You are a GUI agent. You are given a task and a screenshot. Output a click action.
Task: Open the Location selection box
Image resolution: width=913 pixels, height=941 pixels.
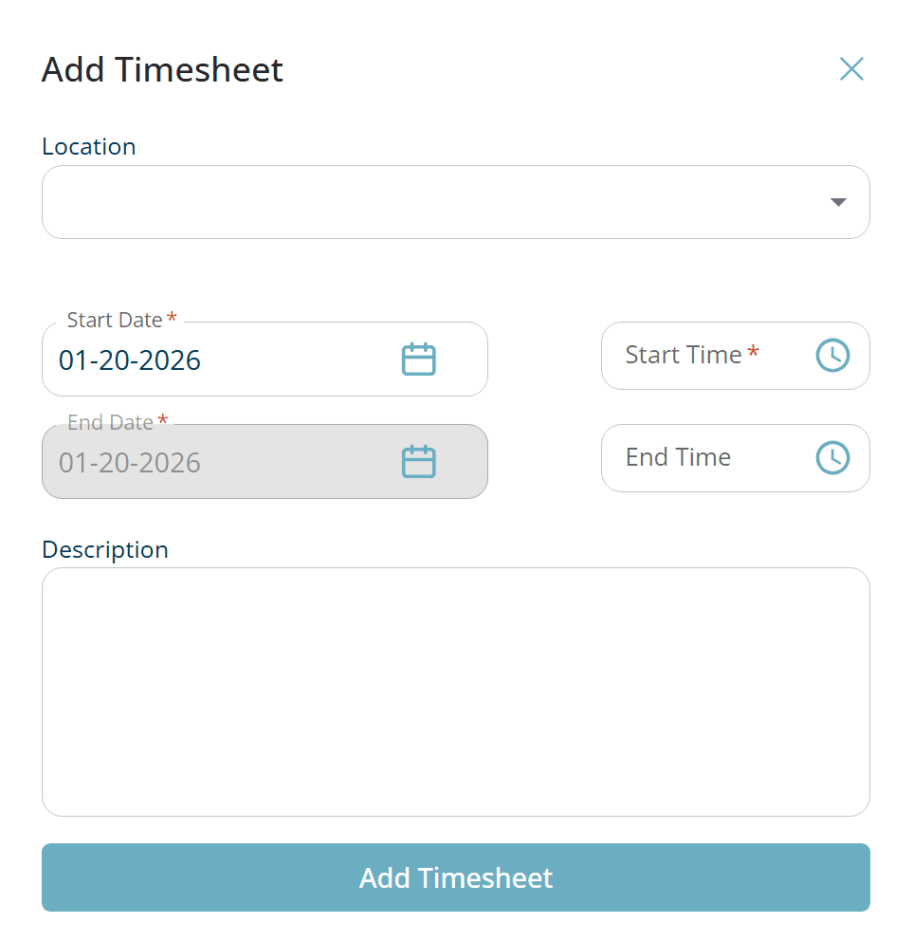tap(455, 201)
